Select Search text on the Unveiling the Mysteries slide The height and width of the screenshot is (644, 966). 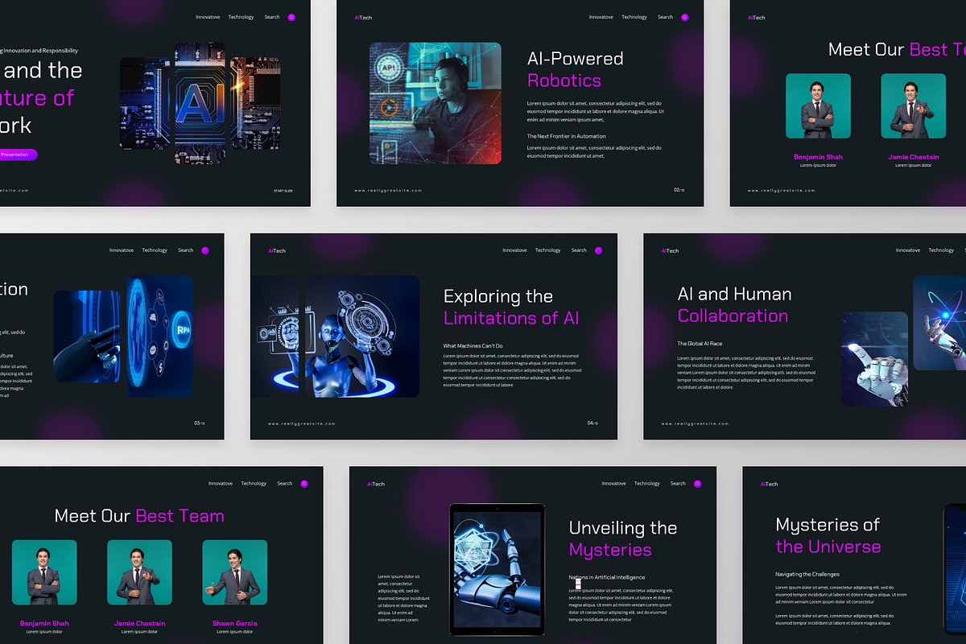coord(678,484)
